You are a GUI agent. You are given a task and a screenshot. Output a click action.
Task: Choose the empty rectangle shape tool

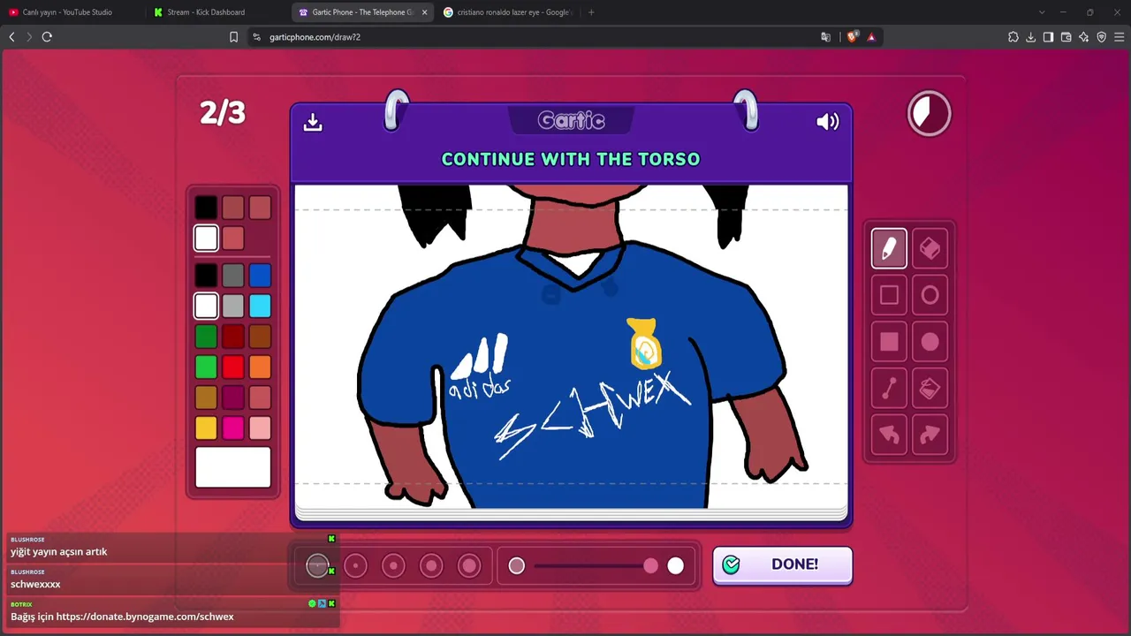(x=889, y=295)
